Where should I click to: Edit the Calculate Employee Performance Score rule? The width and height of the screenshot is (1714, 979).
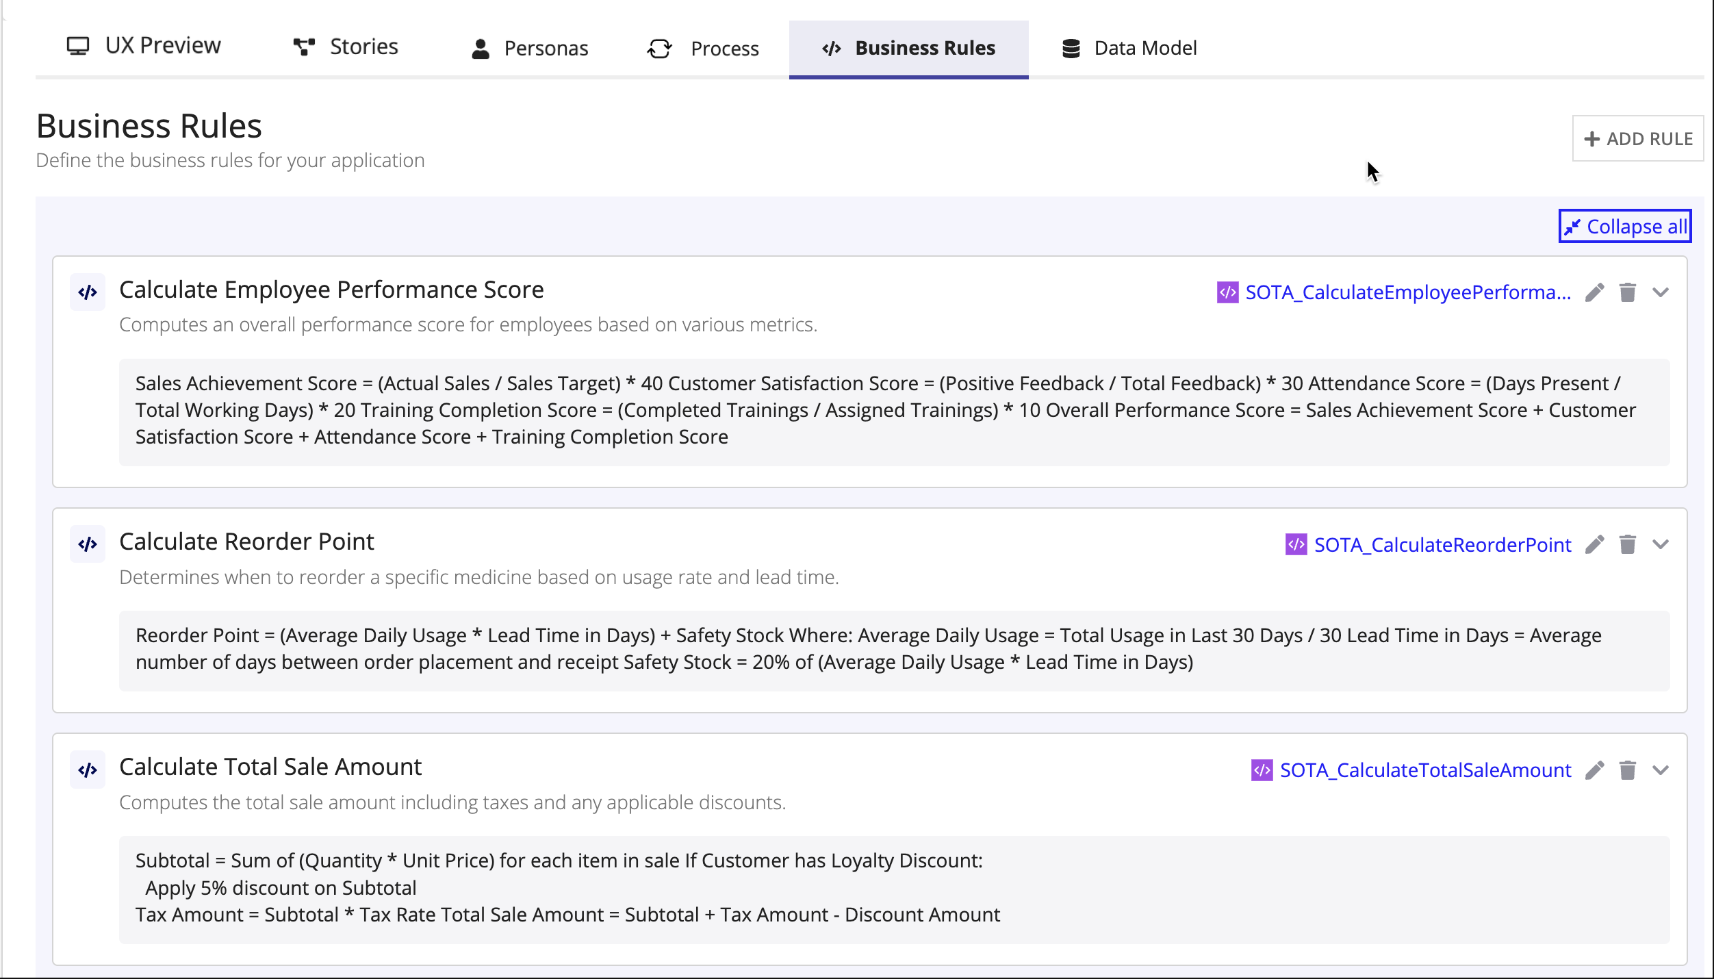[1595, 292]
